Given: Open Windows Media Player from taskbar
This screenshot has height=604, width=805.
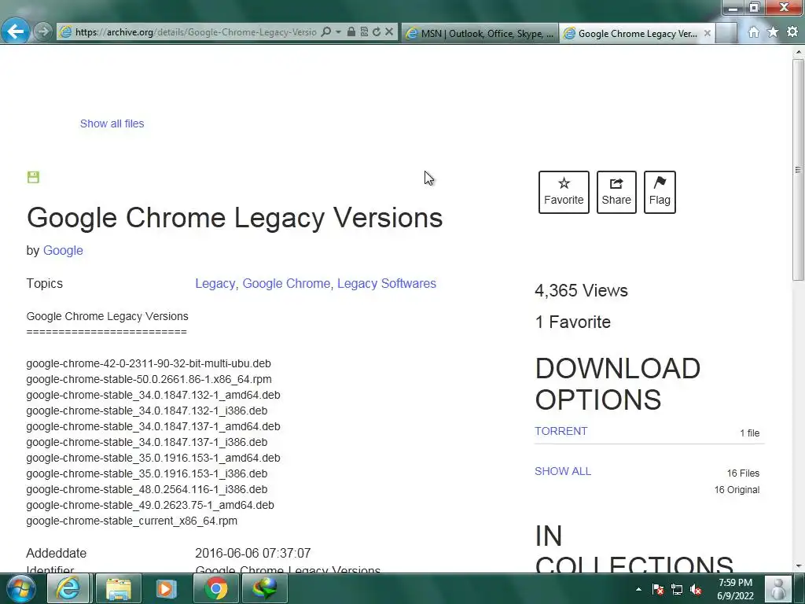Looking at the screenshot, I should click(x=166, y=588).
